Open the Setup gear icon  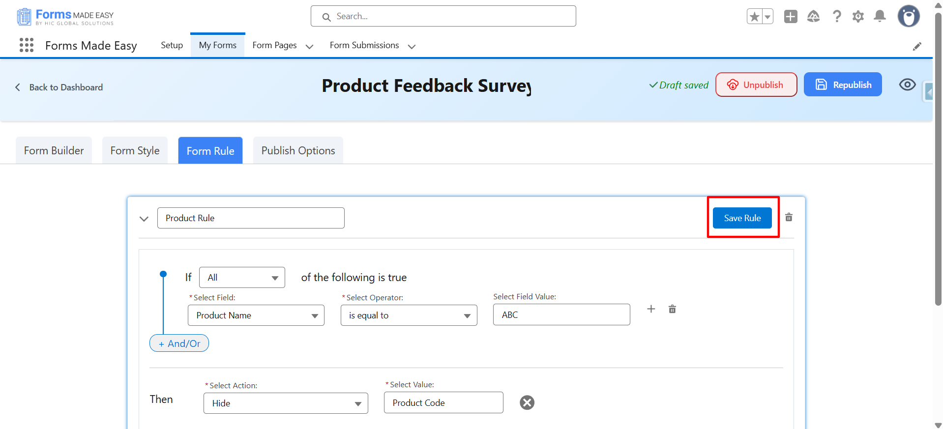858,17
